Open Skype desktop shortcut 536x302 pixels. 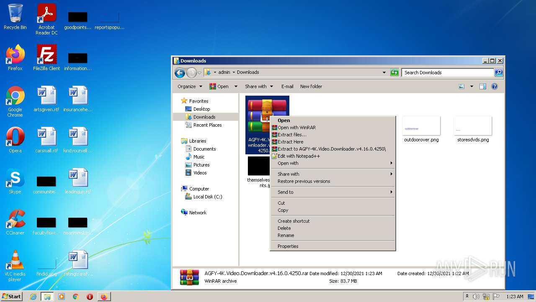15,181
